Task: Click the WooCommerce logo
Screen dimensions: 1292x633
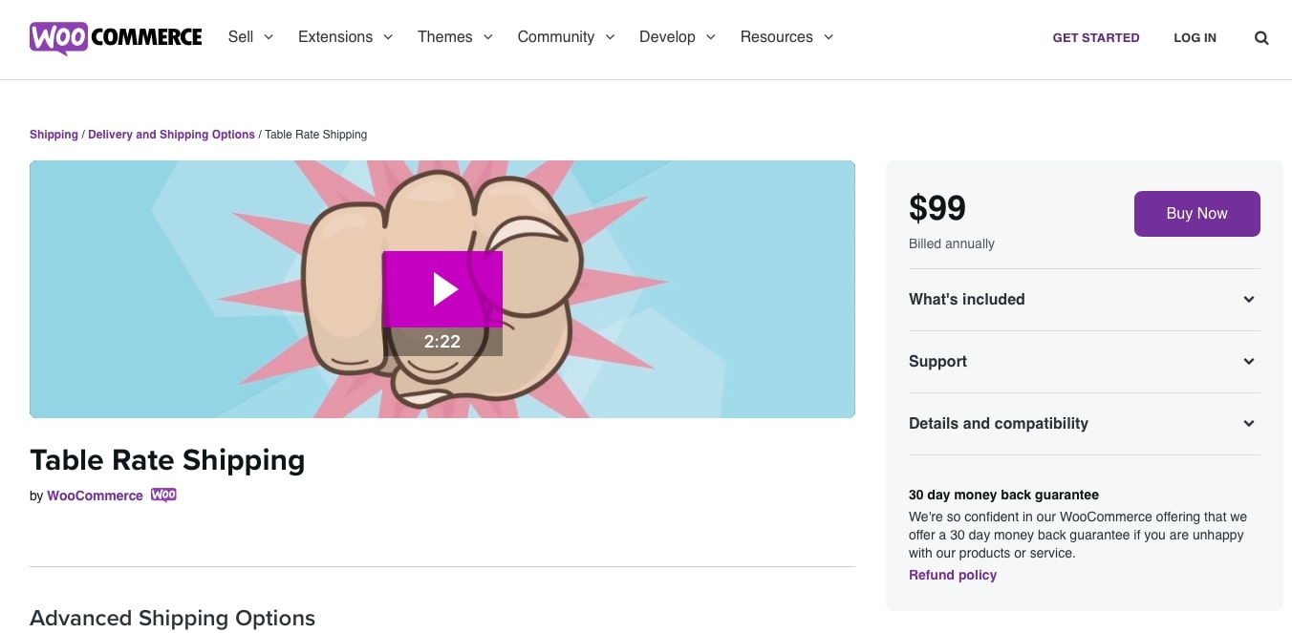Action: (116, 38)
